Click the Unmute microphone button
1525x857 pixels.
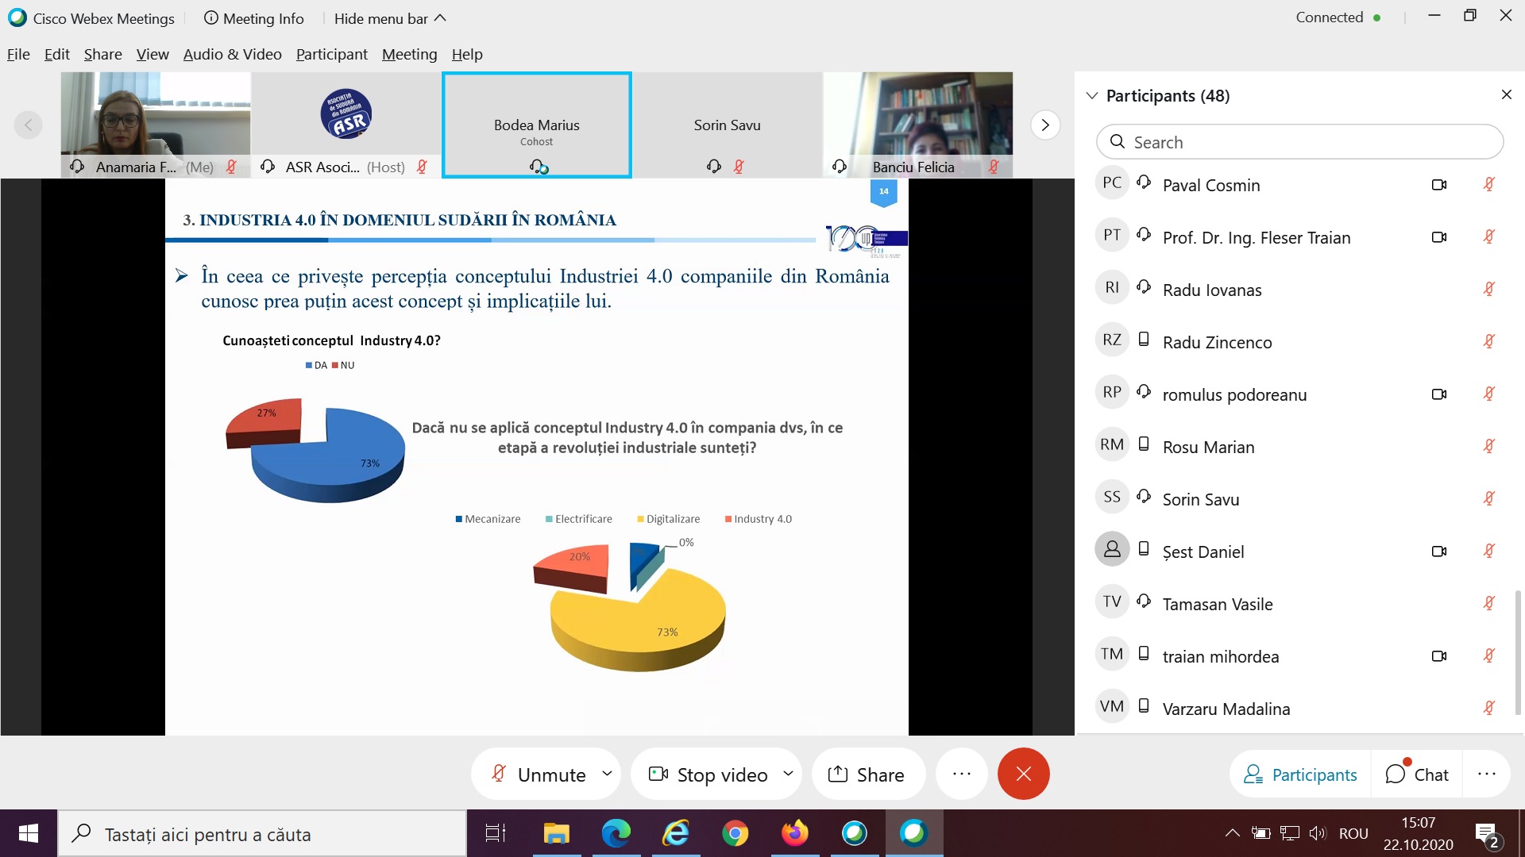(540, 774)
